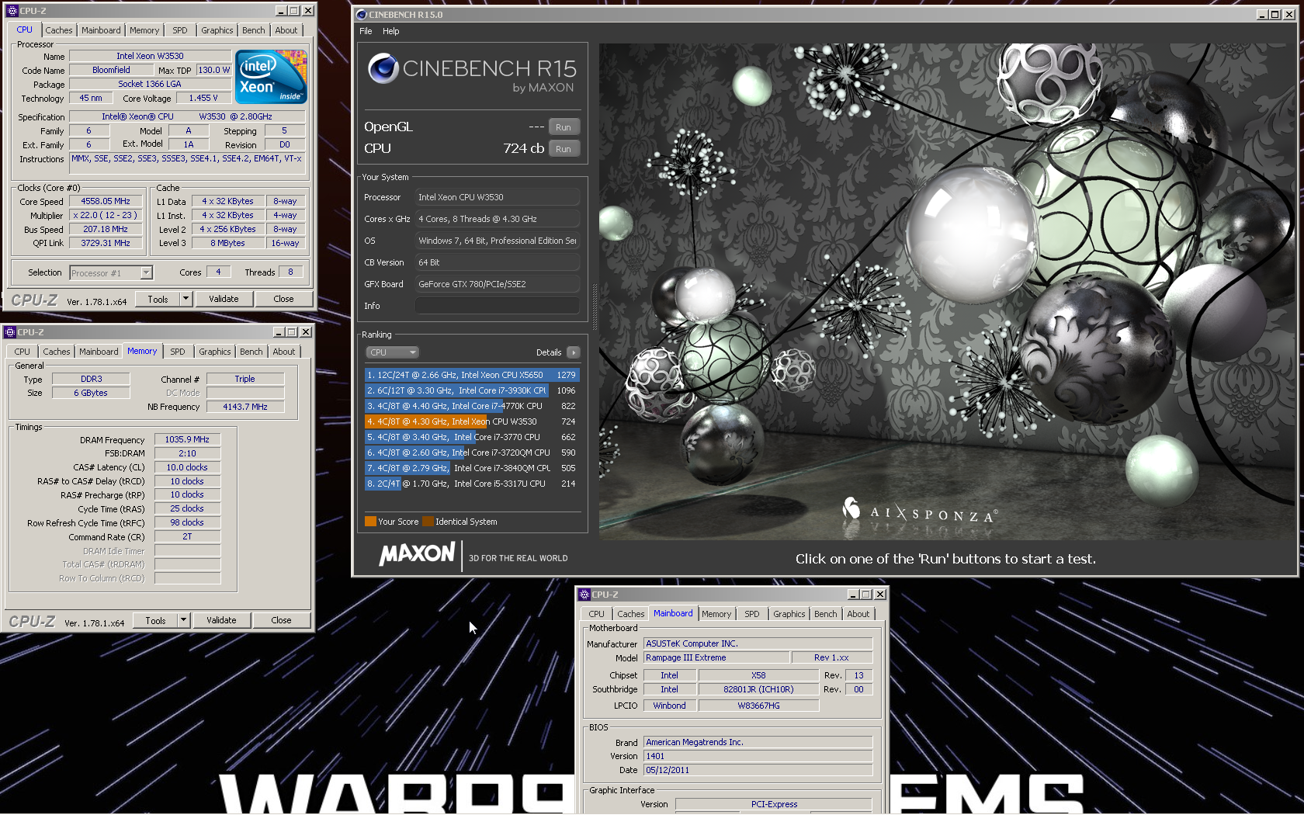
Task: Run the CPU benchmark
Action: (564, 149)
